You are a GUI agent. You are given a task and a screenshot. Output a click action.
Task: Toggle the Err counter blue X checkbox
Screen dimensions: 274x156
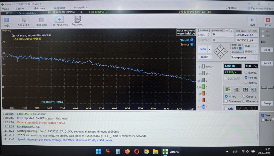tap(203, 107)
